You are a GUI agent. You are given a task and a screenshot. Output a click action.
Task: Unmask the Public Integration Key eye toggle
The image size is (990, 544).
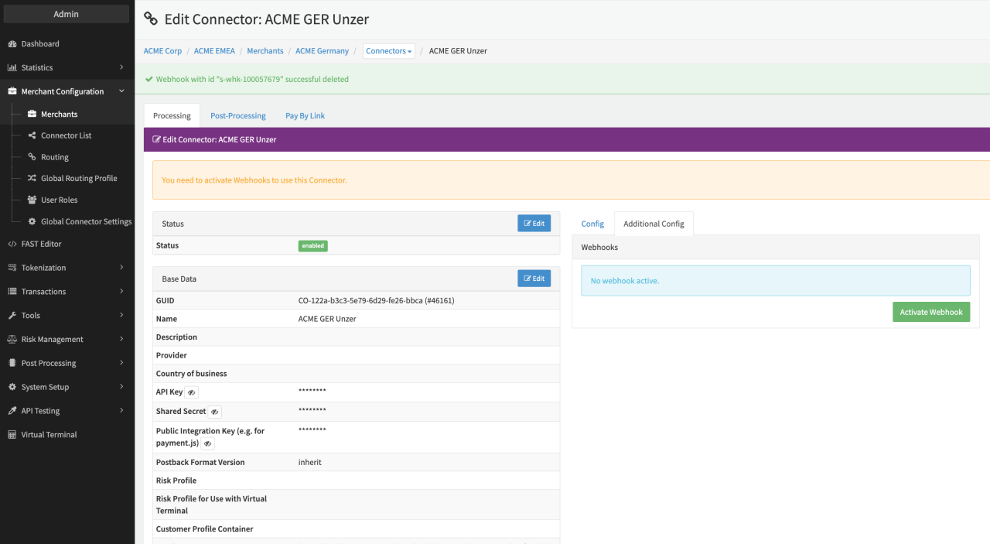coord(207,443)
